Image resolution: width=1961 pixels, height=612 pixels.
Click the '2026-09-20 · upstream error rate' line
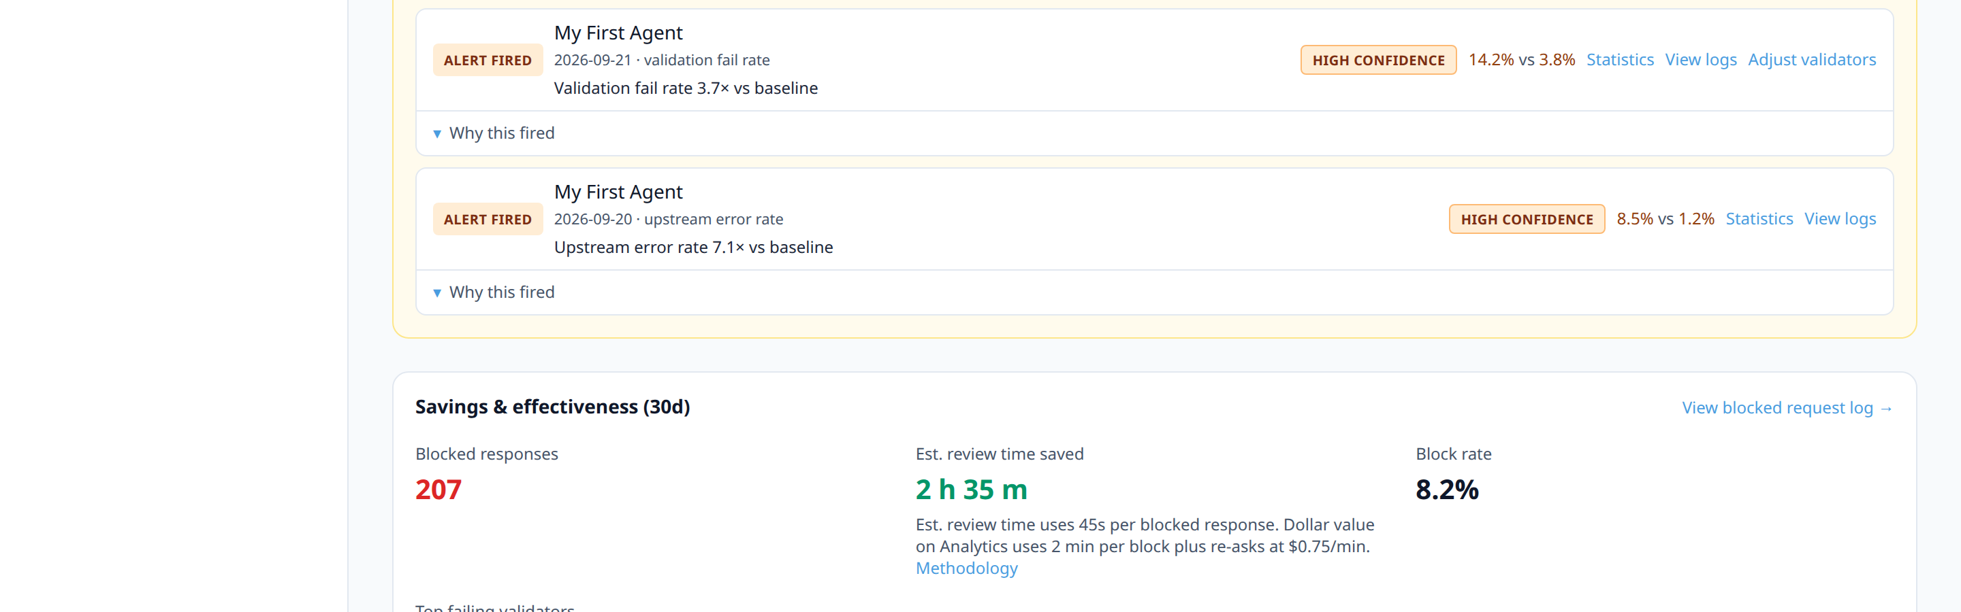pyautogui.click(x=669, y=219)
